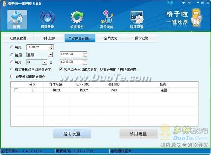The image size is (211, 155).
Task: Open the 恢复备份 restore backup icon
Action: point(77,20)
